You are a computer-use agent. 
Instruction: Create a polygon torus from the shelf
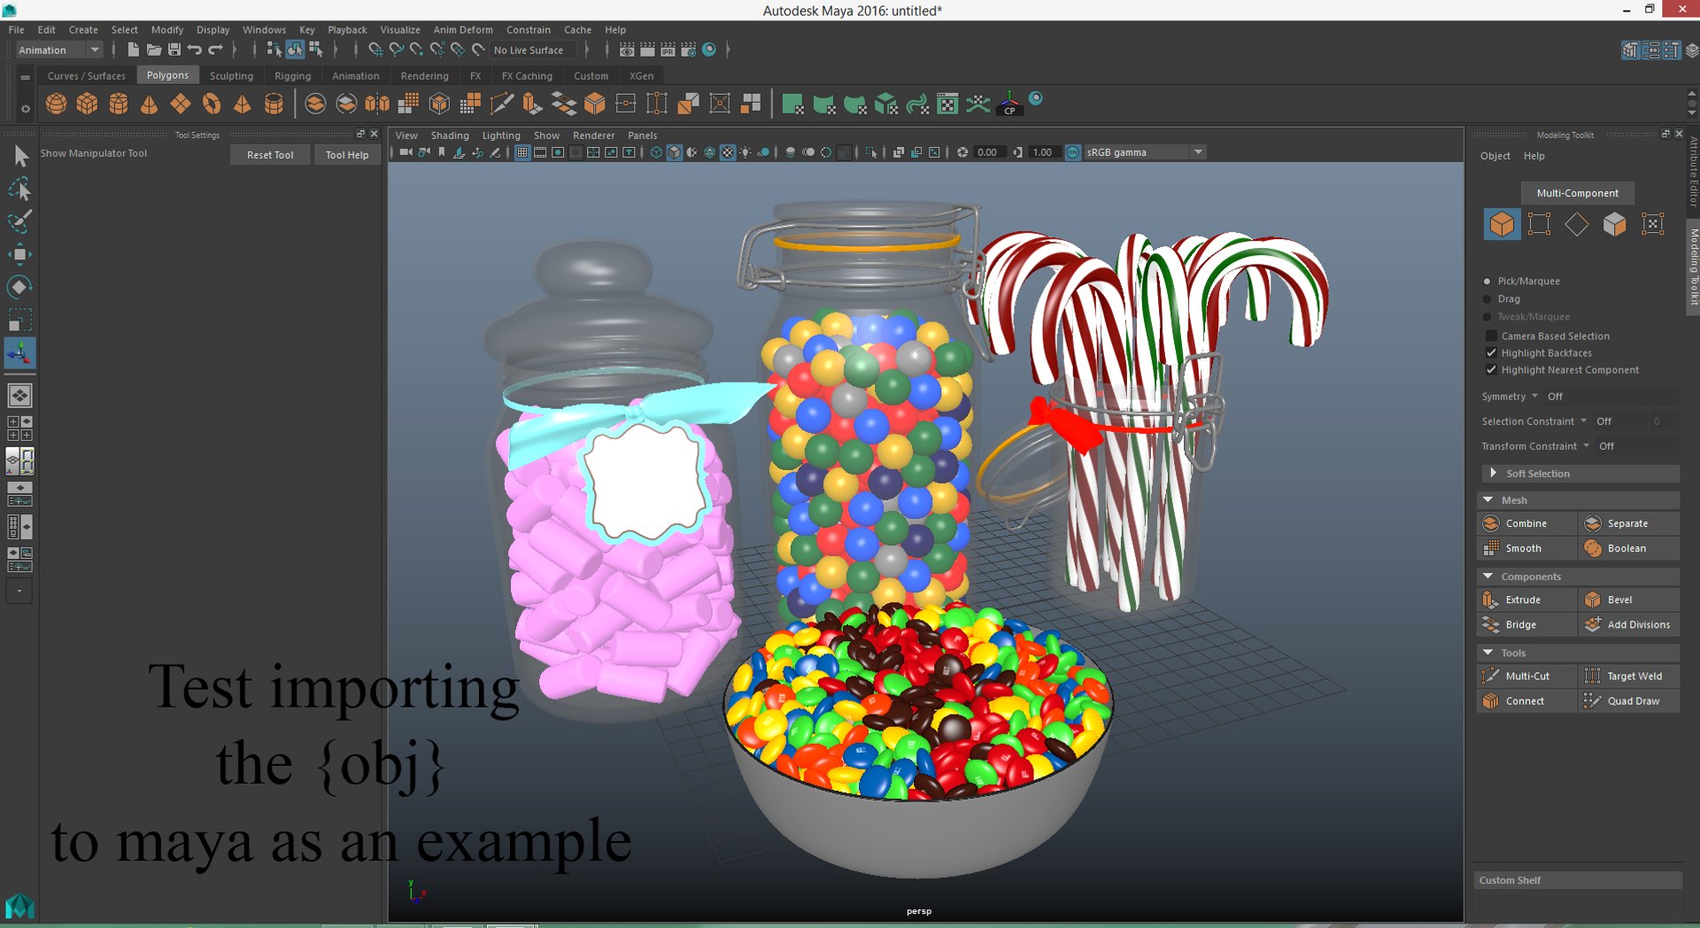pos(212,104)
